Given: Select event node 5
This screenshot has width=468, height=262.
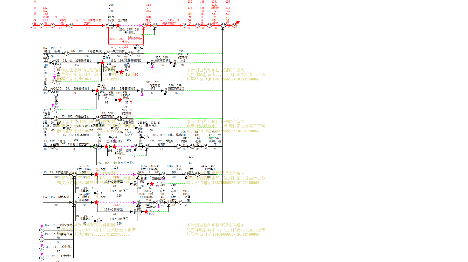Looking at the screenshot, I should pyautogui.click(x=42, y=249).
